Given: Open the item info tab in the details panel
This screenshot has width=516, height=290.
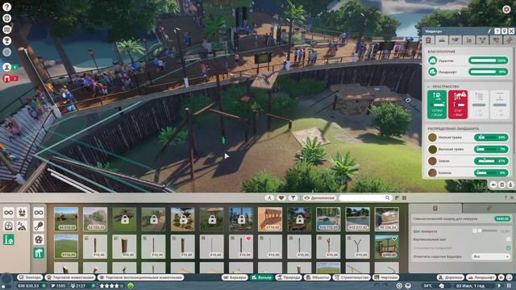Looking at the screenshot, I should (435, 209).
